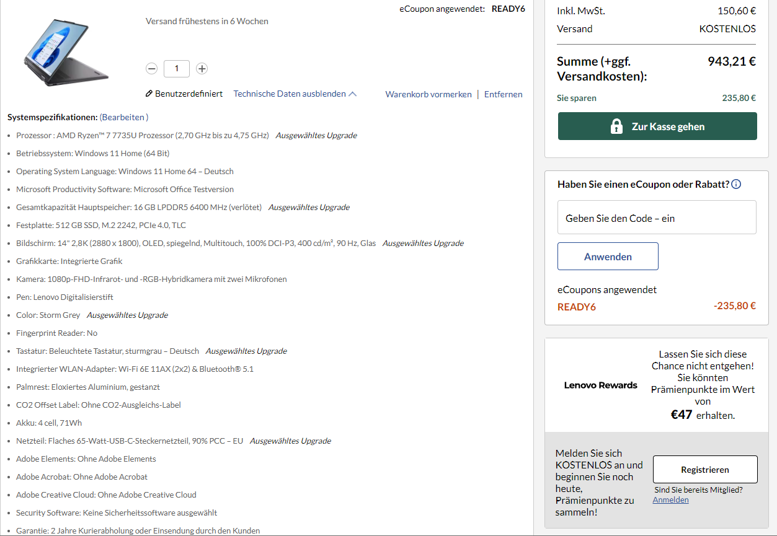This screenshot has width=777, height=536.
Task: Click the pencil icon beside Benutzerdefiniert
Action: [x=149, y=94]
